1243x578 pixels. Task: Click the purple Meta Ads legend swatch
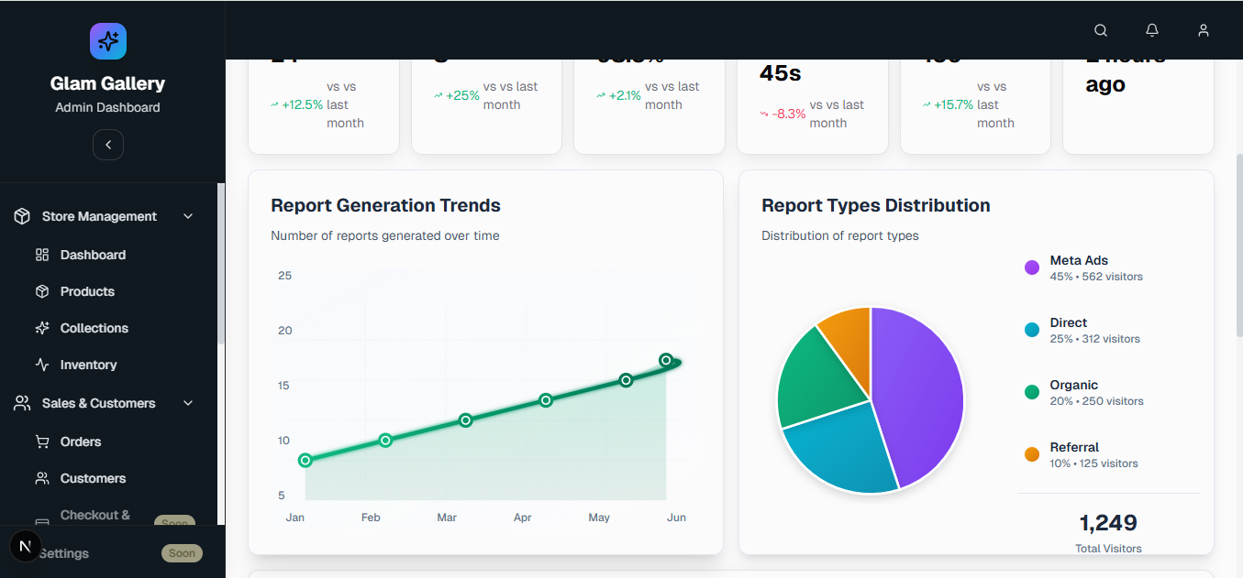pyautogui.click(x=1032, y=267)
